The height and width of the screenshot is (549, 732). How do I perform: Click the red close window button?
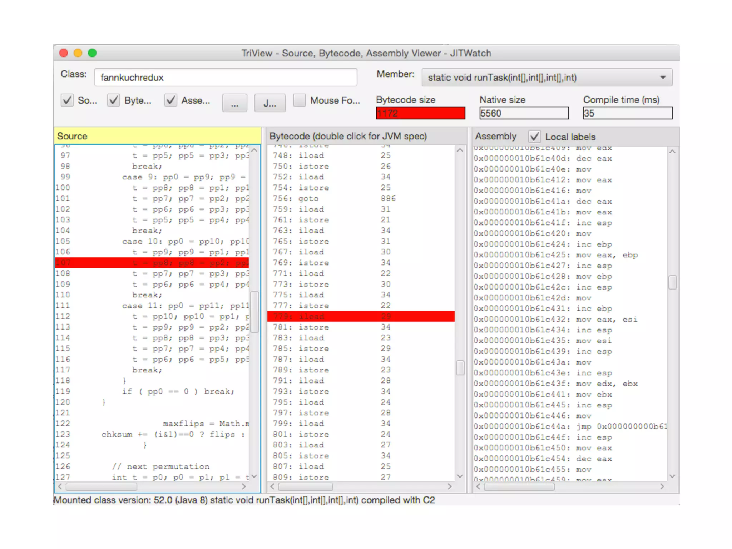pos(64,53)
